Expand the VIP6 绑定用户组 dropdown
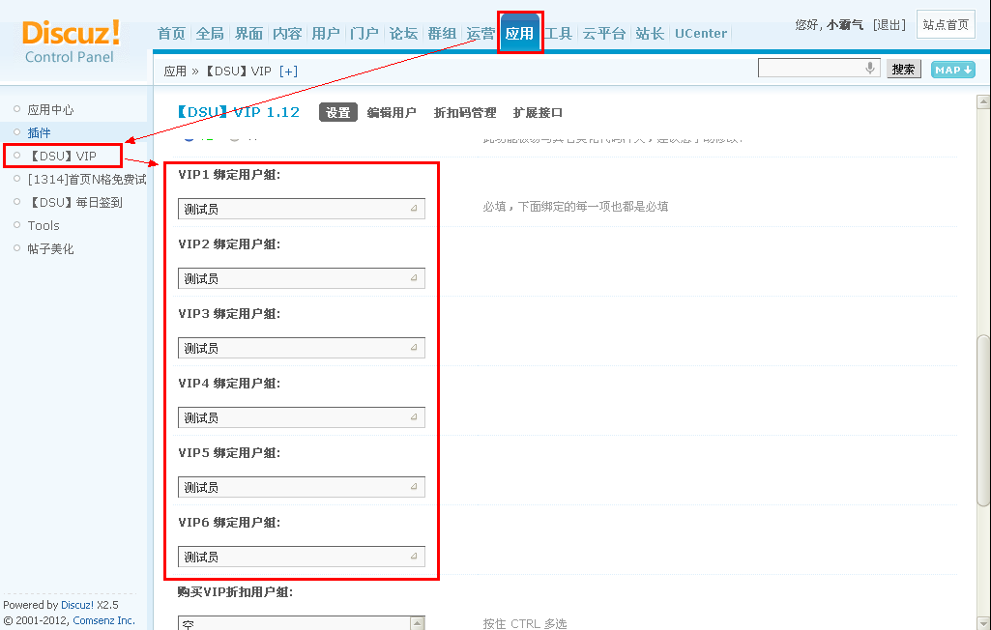This screenshot has height=630, width=991. point(302,556)
